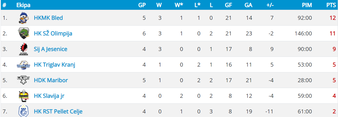Click the HDK Maribor team logo
This screenshot has height=117, width=338.
click(23, 80)
